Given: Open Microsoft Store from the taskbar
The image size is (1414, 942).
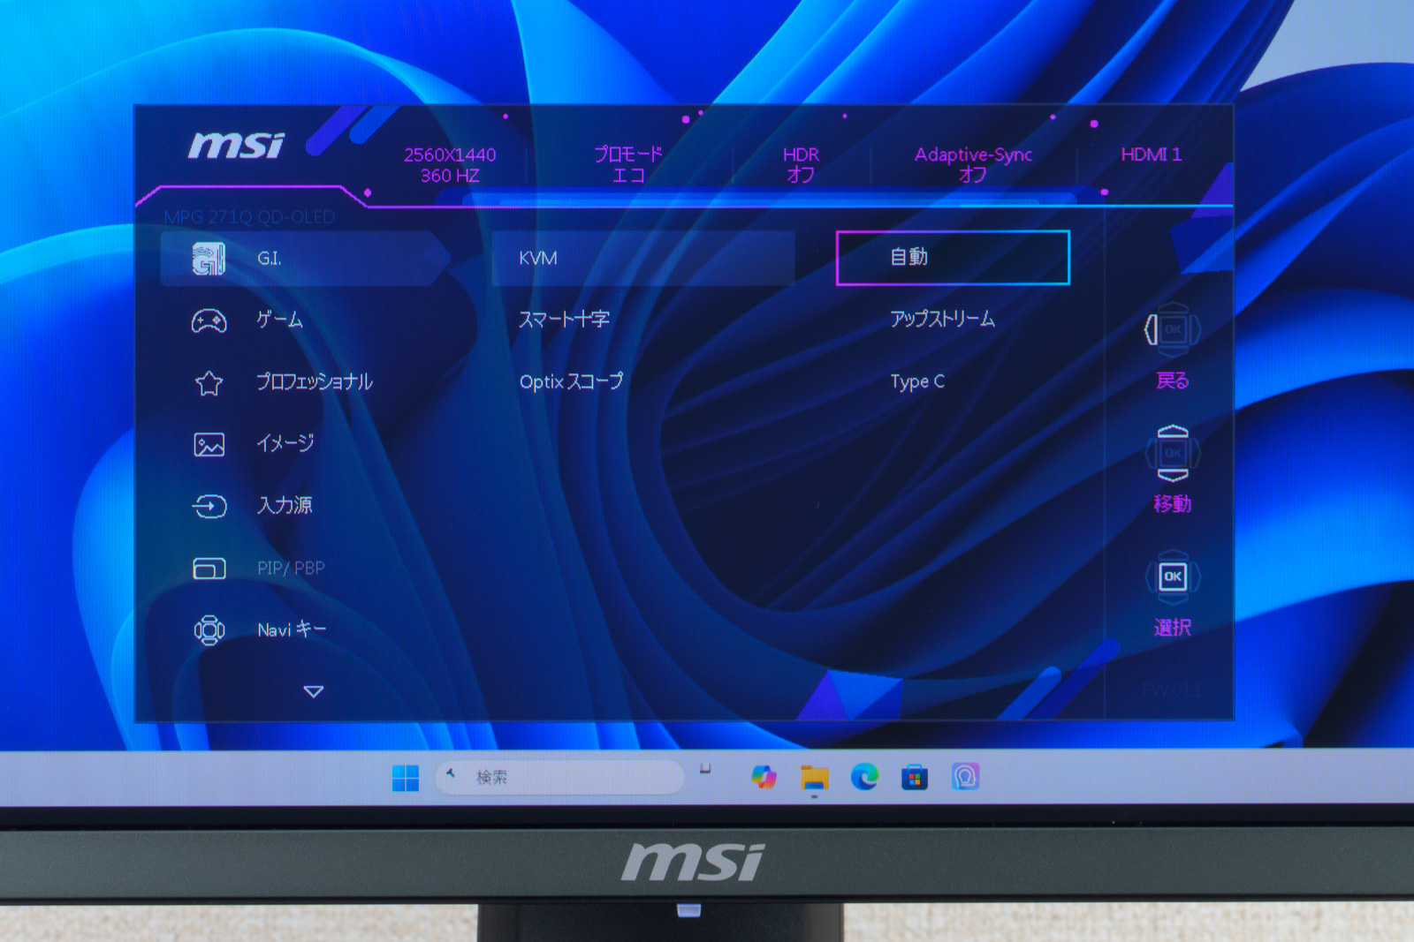Looking at the screenshot, I should coord(915,778).
